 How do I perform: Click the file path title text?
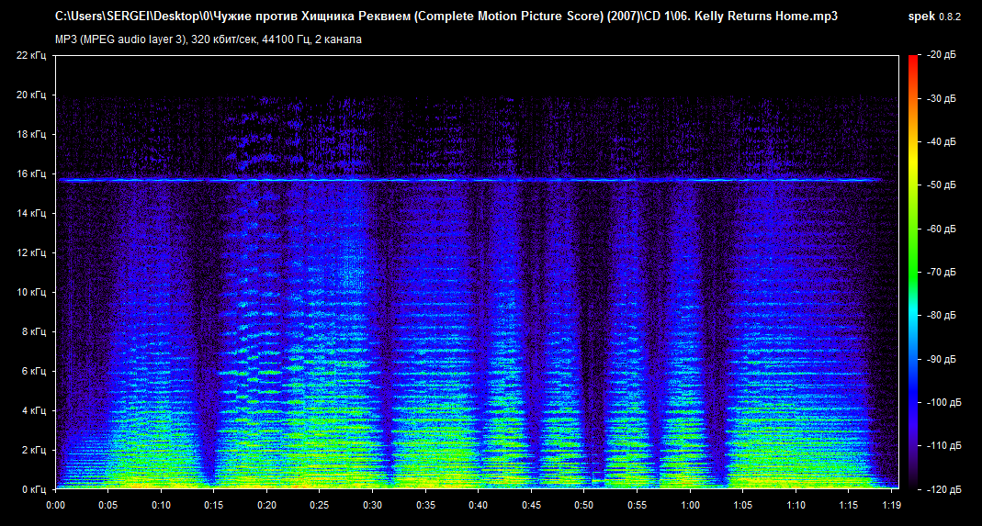(446, 17)
